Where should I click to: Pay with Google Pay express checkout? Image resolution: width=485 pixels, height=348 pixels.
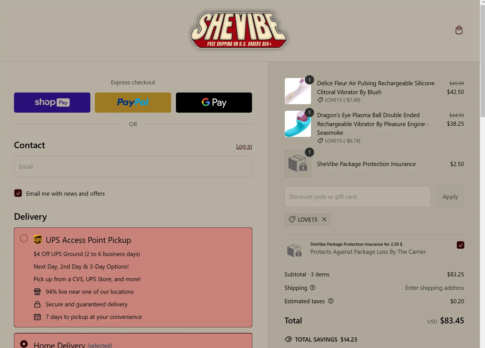point(214,103)
